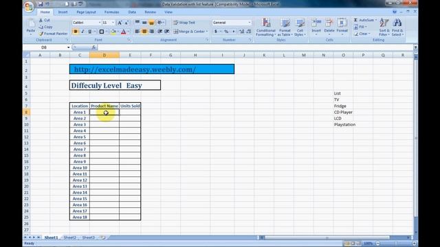This screenshot has width=440, height=247.
Task: Expand the Name Box dropdown arrow
Action: (68, 47)
